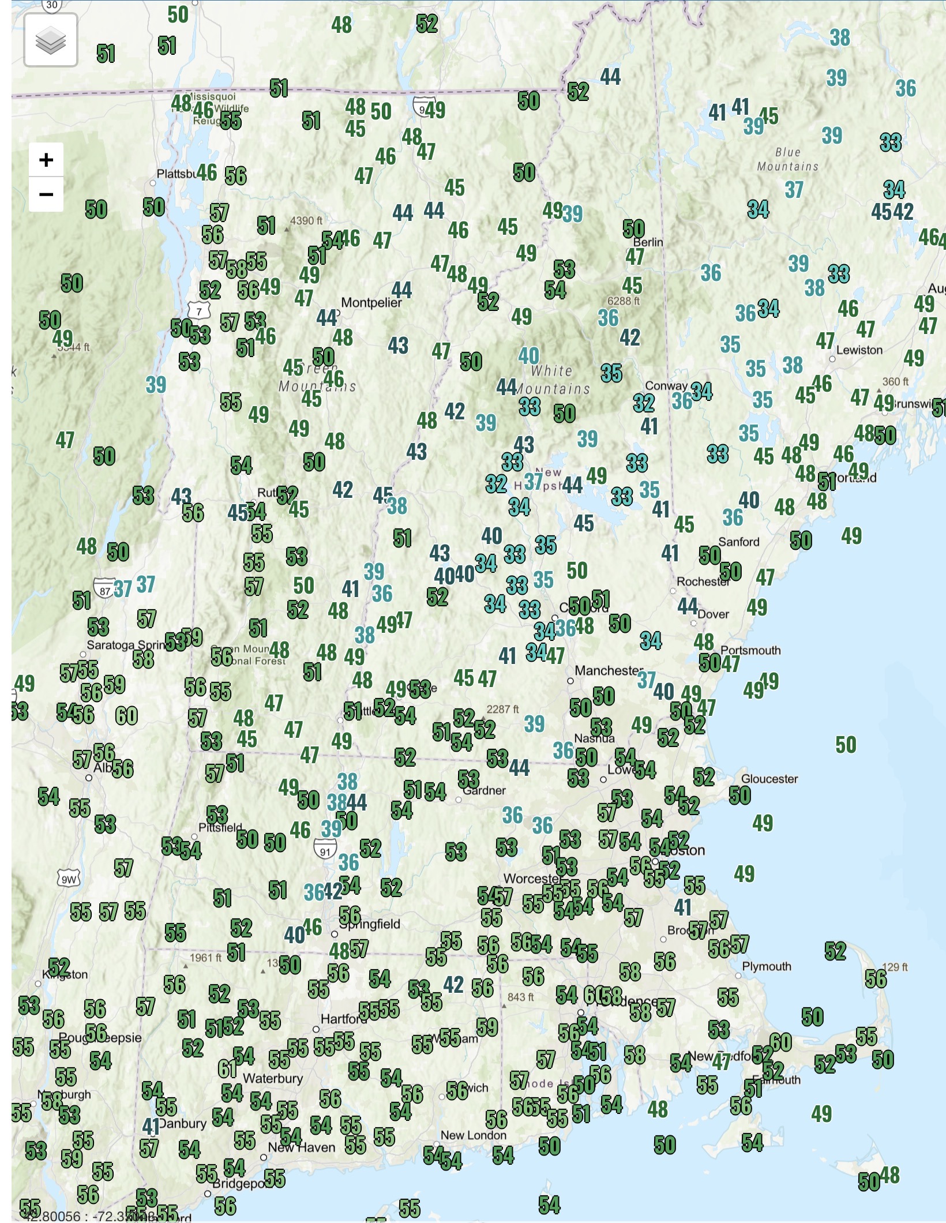Select the Worcester city label
The image size is (946, 1223).
coord(532,879)
